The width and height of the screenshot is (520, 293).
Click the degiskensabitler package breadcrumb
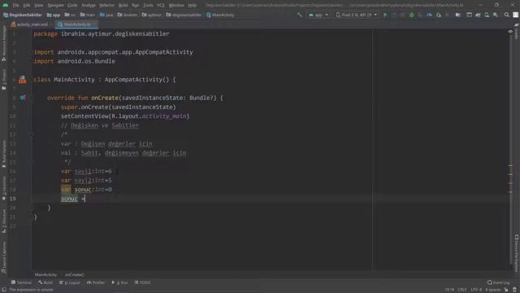coord(184,15)
